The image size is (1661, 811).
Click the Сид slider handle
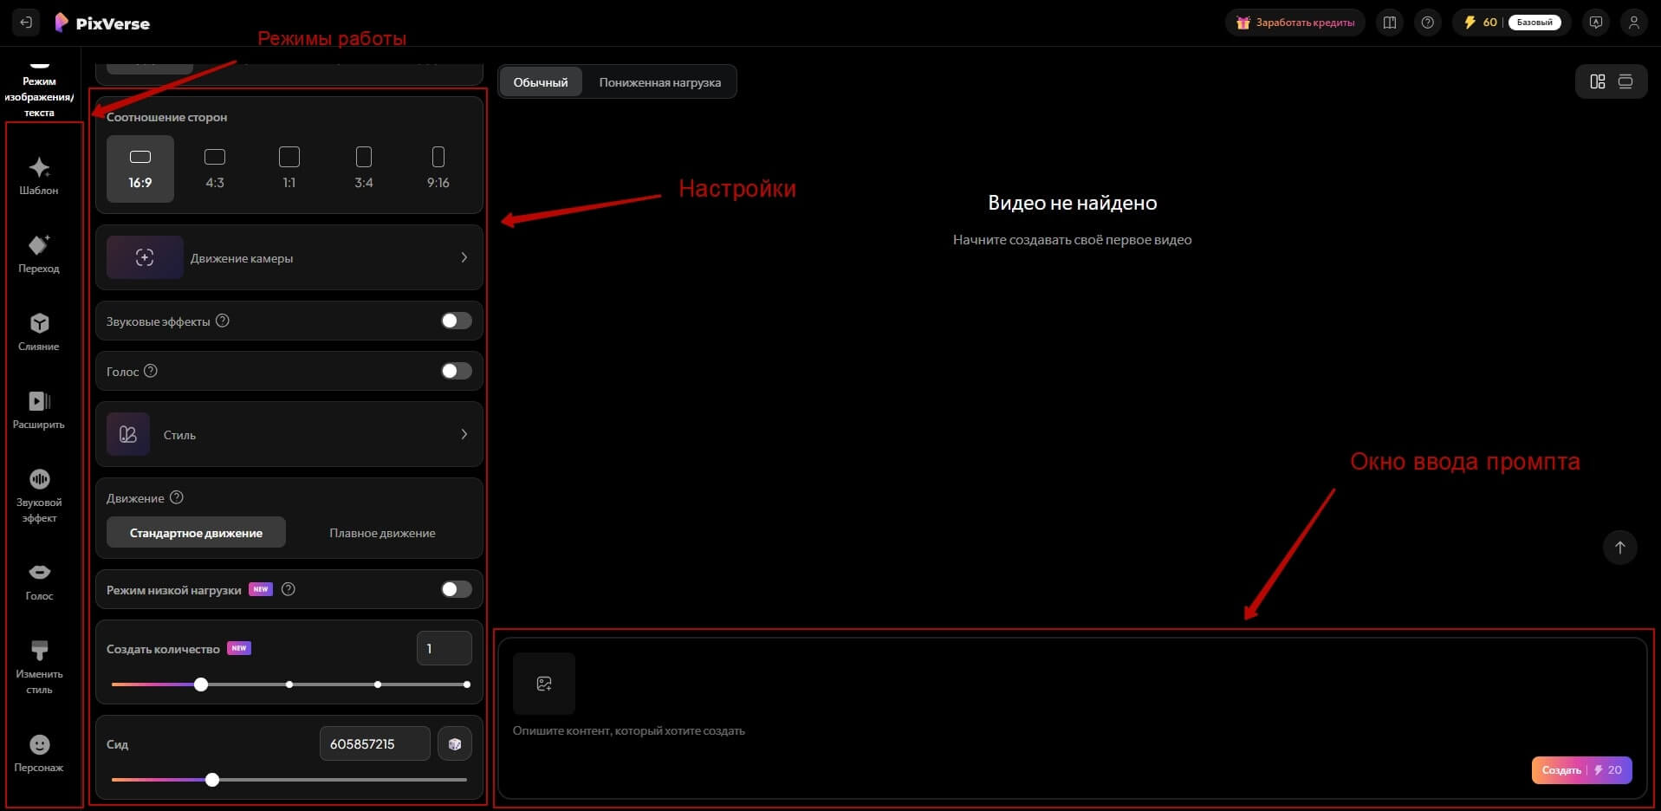coord(212,780)
